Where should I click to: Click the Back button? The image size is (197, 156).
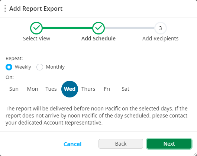(x=121, y=144)
